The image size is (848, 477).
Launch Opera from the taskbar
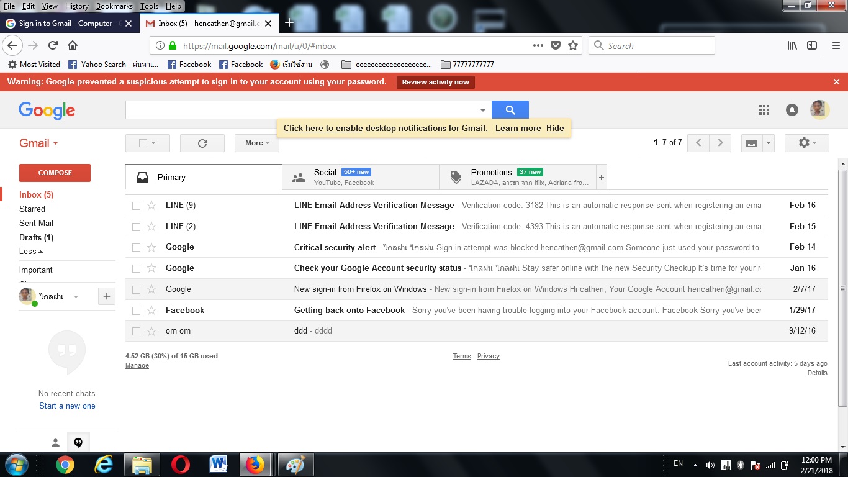[181, 465]
